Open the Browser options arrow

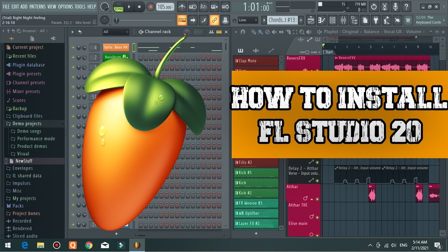3,31
